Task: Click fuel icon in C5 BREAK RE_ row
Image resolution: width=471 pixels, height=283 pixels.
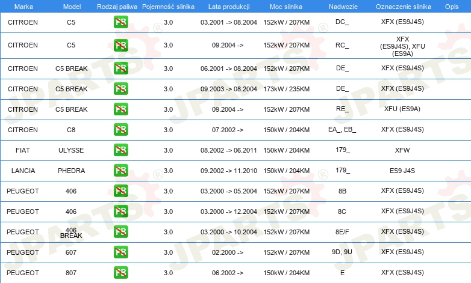Action: tap(120, 109)
